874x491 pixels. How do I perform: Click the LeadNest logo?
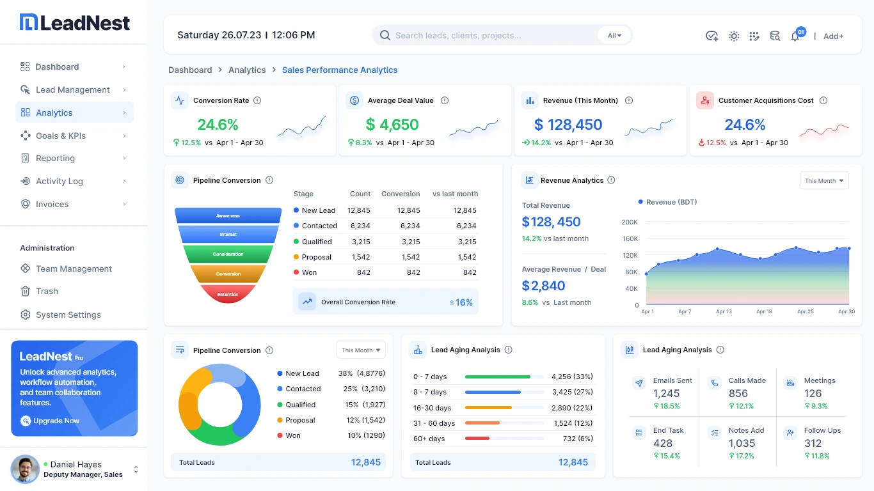pos(75,23)
